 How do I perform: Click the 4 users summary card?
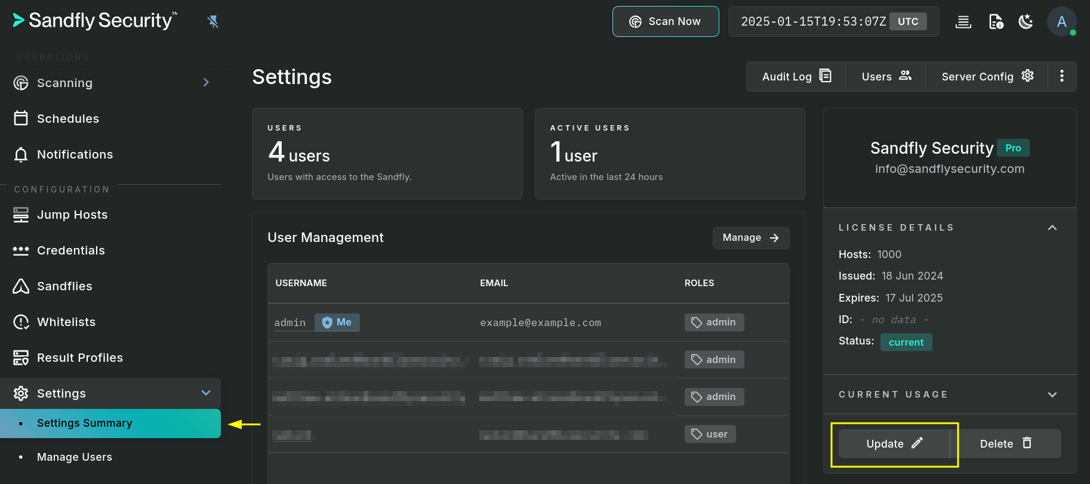[x=387, y=154]
